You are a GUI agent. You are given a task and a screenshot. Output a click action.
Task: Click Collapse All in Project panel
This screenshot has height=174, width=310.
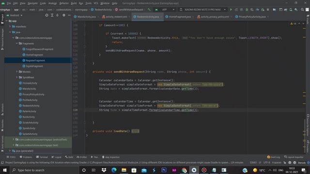[x=57, y=15]
